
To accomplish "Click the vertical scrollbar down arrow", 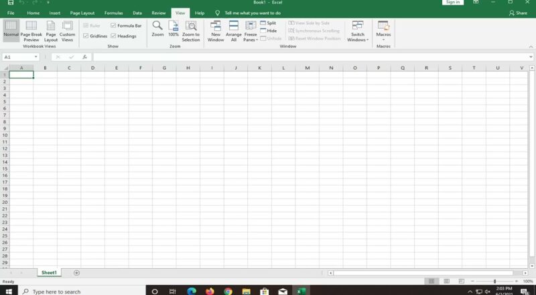I will [532, 266].
